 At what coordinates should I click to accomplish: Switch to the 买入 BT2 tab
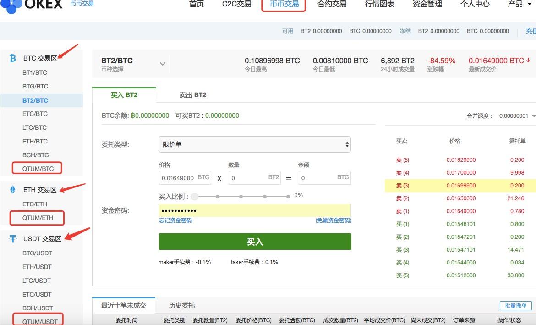tap(124, 95)
